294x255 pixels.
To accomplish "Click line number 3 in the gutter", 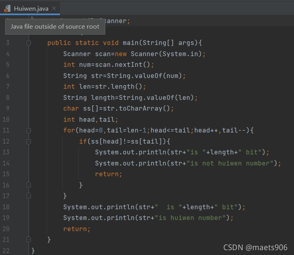I will (x=8, y=43).
